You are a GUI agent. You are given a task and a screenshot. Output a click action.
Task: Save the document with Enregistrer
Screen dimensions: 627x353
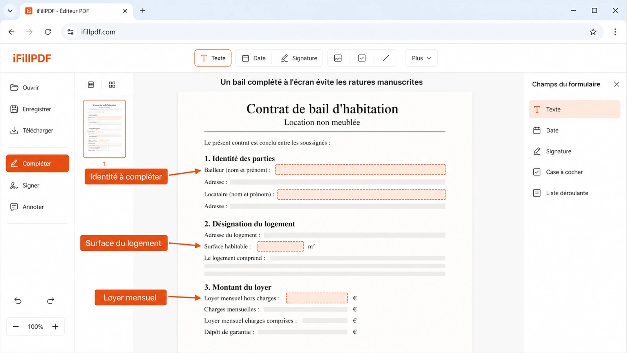click(31, 109)
